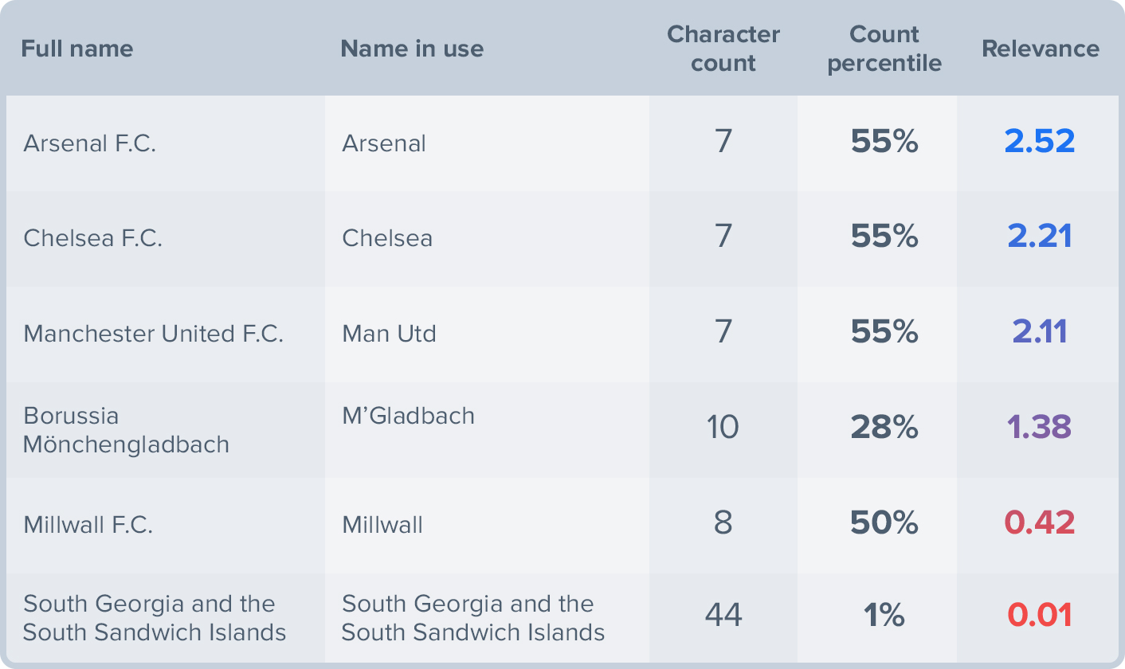Click the 1% count percentile cell
The height and width of the screenshot is (669, 1125).
coord(884,615)
